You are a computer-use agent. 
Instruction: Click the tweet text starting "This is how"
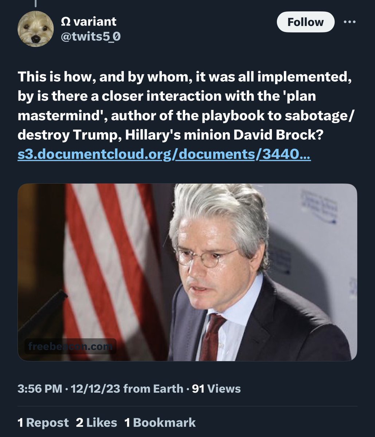coord(182,77)
